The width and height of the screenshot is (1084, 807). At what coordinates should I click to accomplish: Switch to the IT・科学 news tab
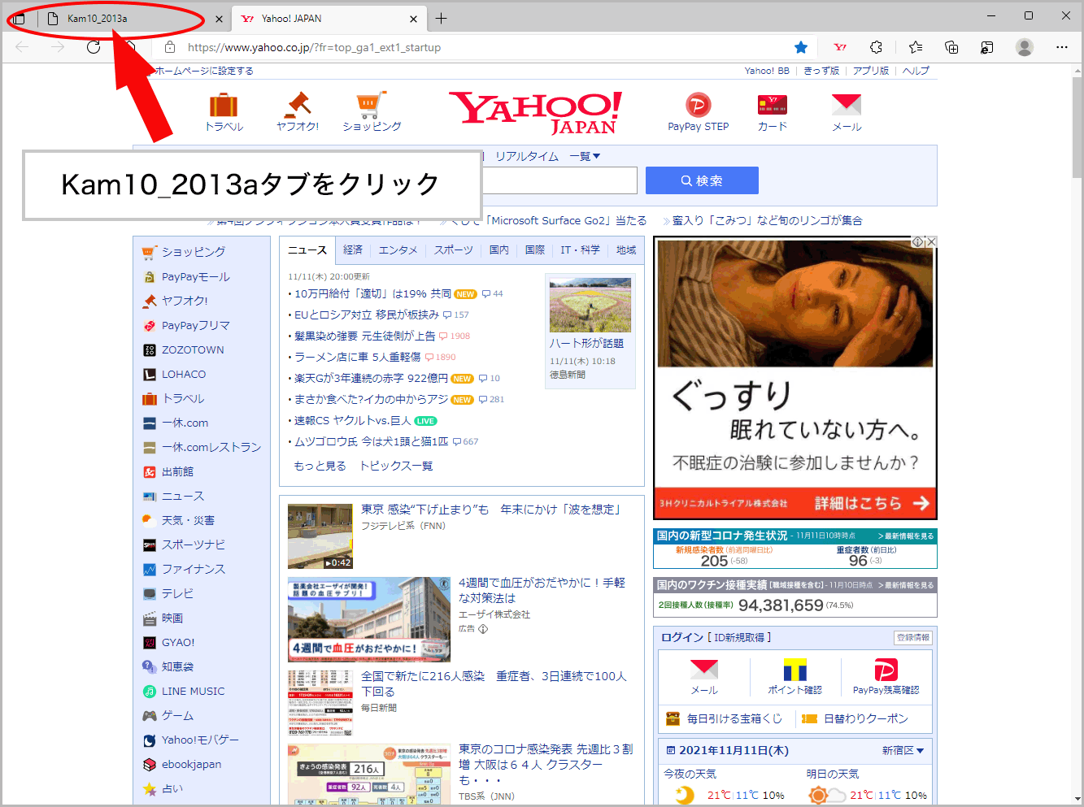[581, 250]
